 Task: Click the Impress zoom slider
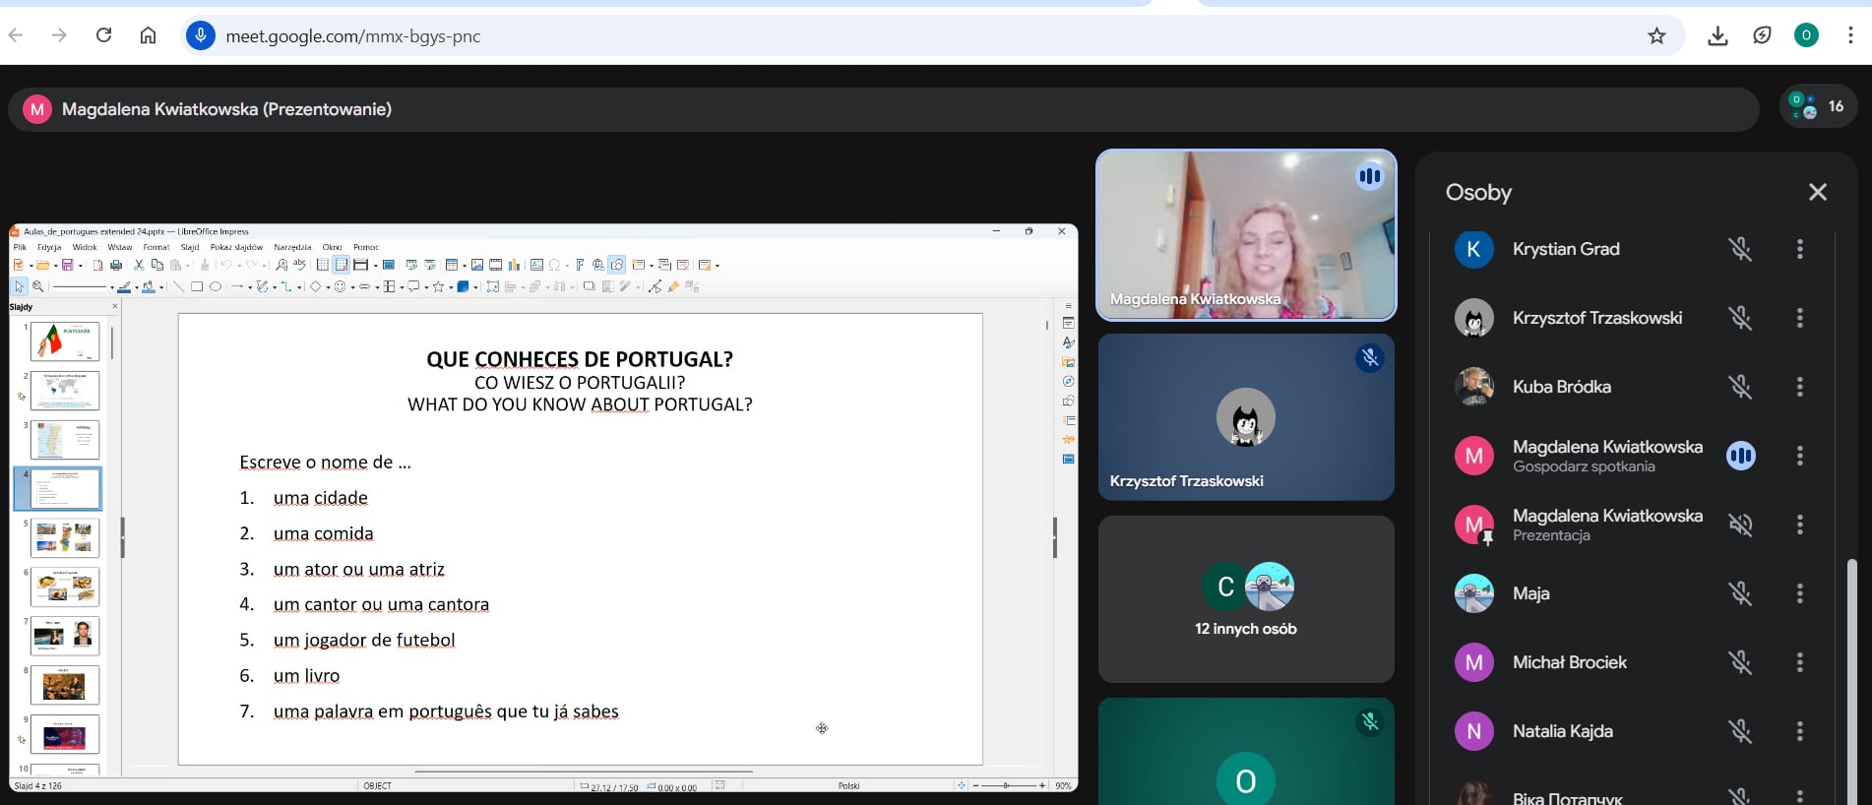(1007, 785)
